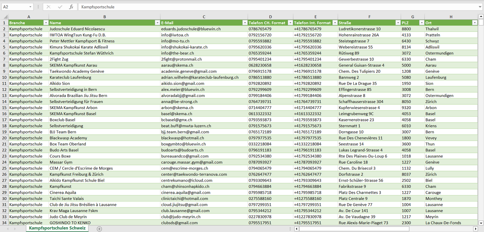Open the Ort column filter dropdown
This screenshot has width=484, height=232.
tap(474, 23)
